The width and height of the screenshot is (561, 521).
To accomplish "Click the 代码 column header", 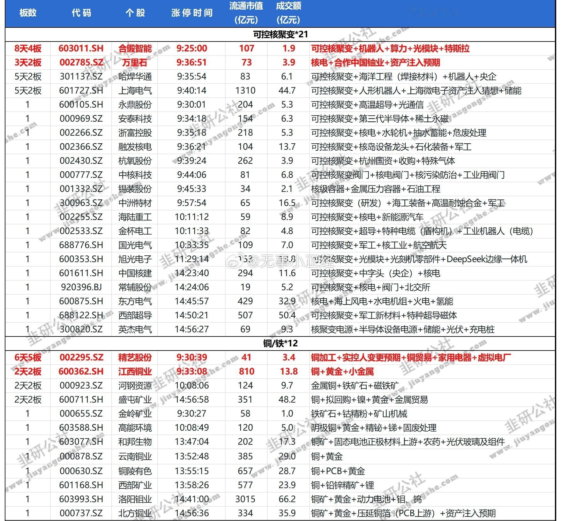I will [81, 13].
